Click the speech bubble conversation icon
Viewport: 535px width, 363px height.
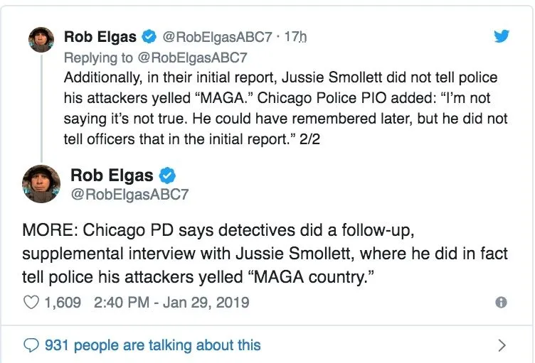pos(31,346)
